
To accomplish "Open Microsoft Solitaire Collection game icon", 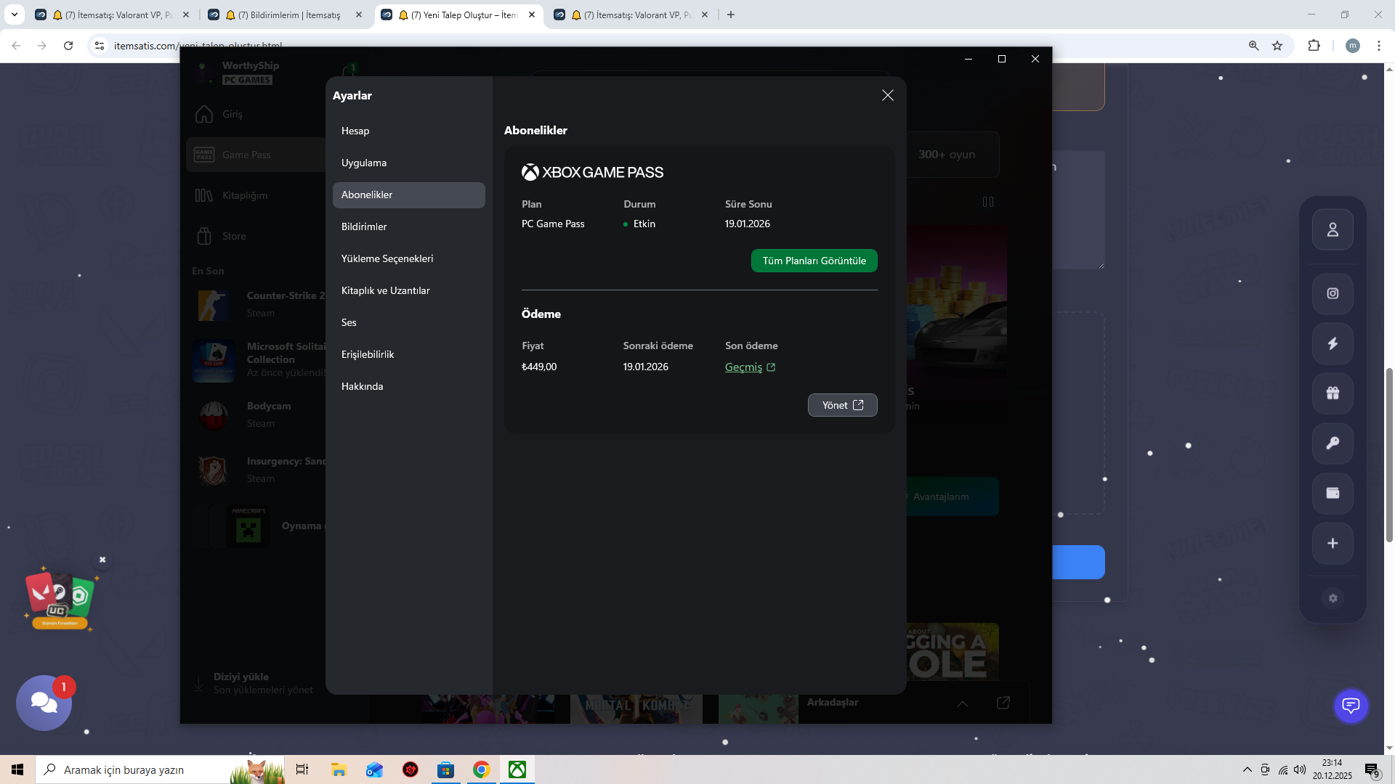I will (x=214, y=360).
